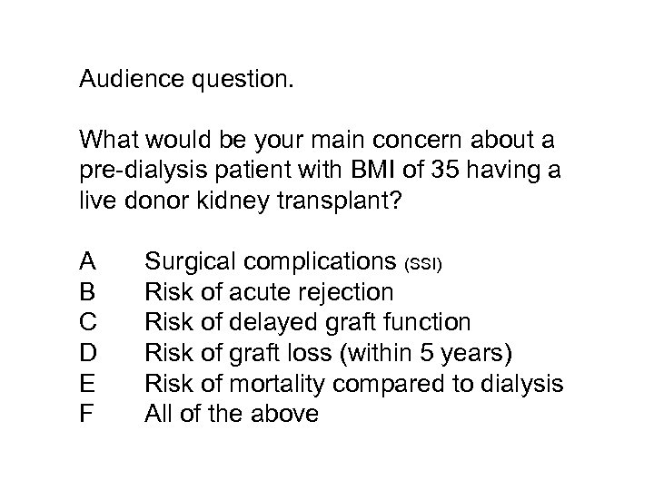
Task: Select "Risk of mortality compared to dialysis"
Action: pos(354,384)
